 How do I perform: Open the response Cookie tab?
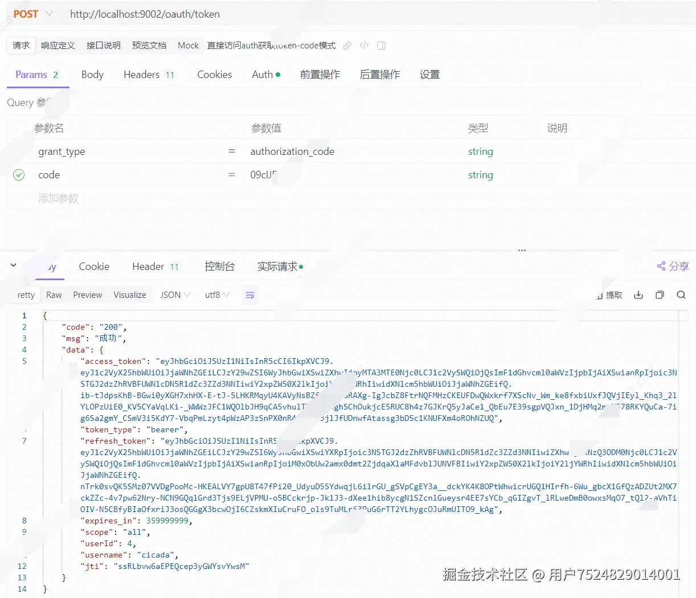click(94, 267)
